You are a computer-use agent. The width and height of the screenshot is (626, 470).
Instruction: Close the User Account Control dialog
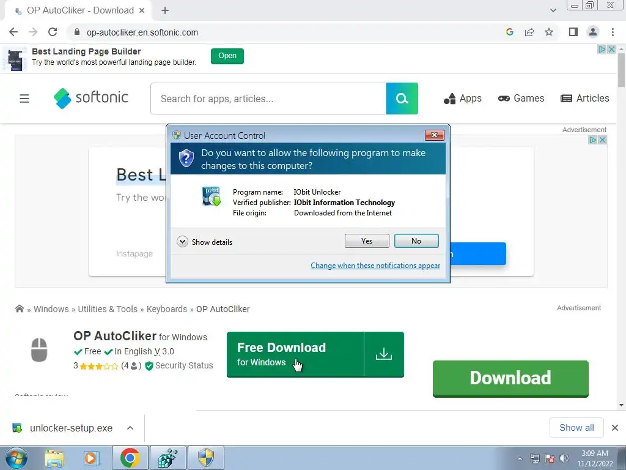pos(435,135)
